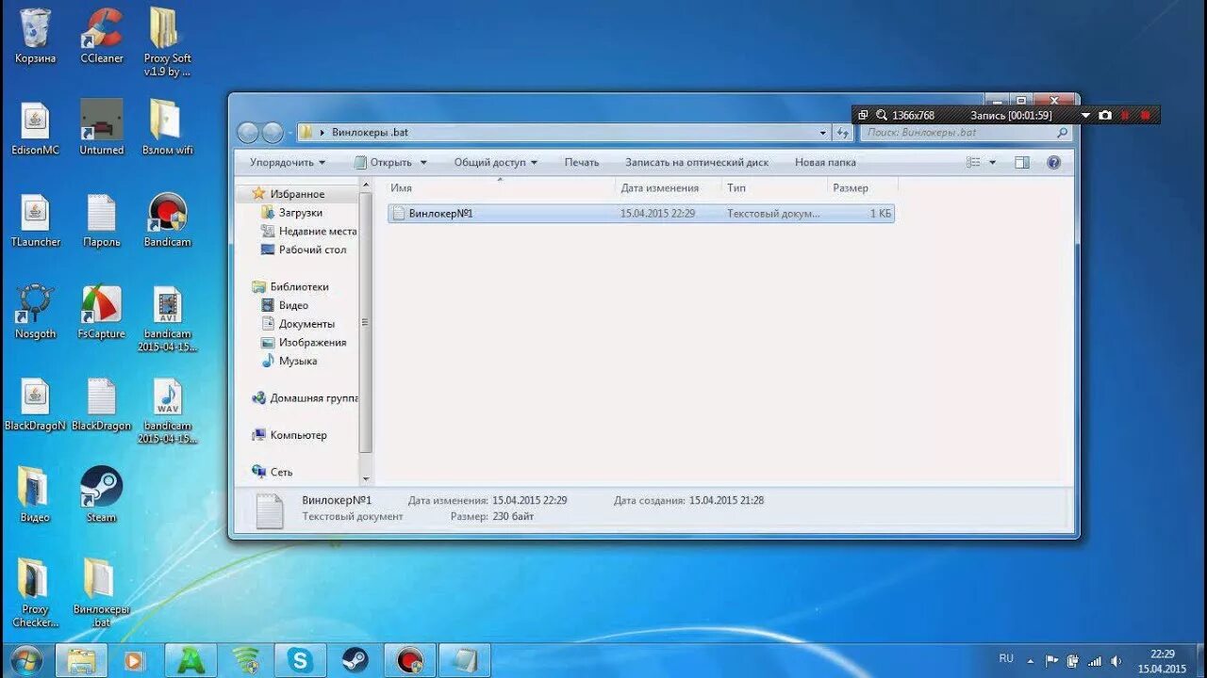Open the Упорядочить menu
This screenshot has height=678, width=1207.
(288, 162)
